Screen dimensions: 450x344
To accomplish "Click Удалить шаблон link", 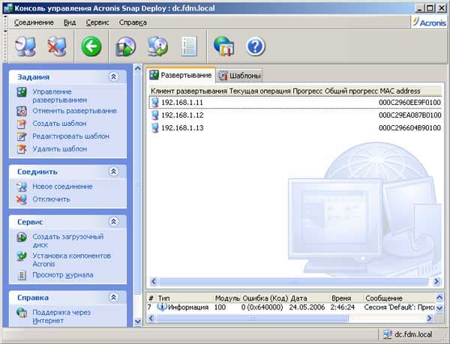I will click(x=60, y=149).
